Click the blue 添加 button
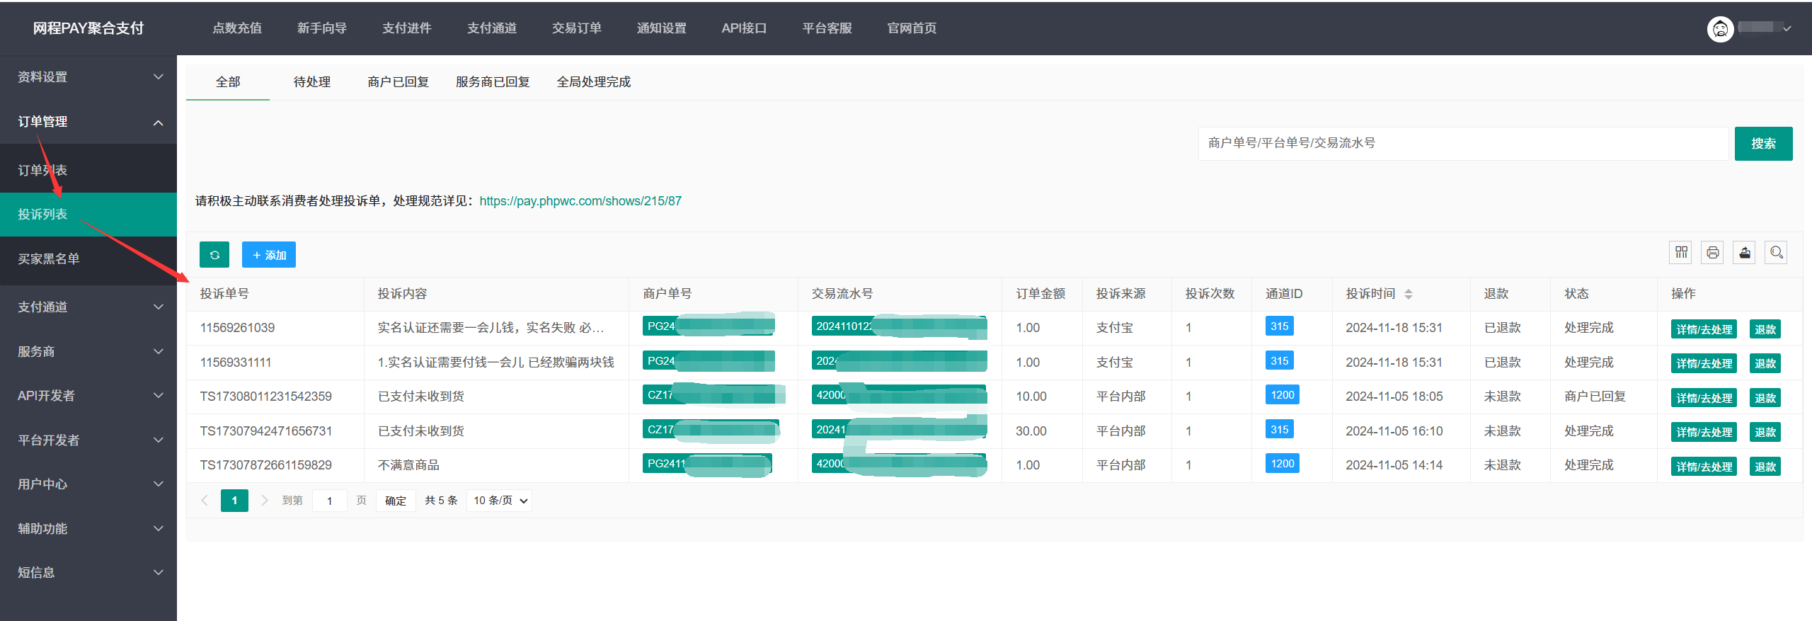The width and height of the screenshot is (1812, 621). point(269,255)
